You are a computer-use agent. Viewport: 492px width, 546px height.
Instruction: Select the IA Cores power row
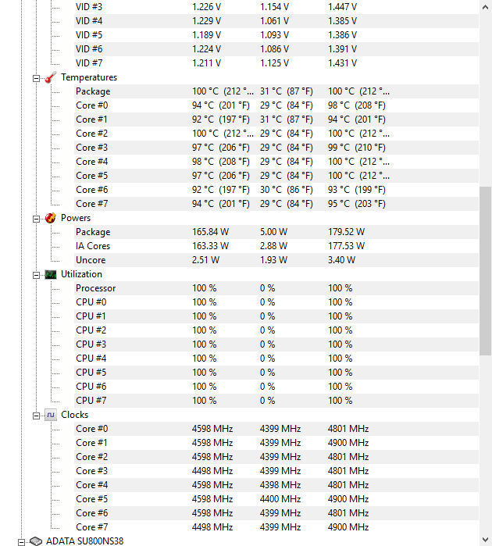tap(276, 246)
